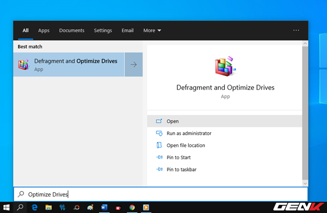Click the small Defragment app icon in results
This screenshot has height=213, width=327.
(24, 65)
